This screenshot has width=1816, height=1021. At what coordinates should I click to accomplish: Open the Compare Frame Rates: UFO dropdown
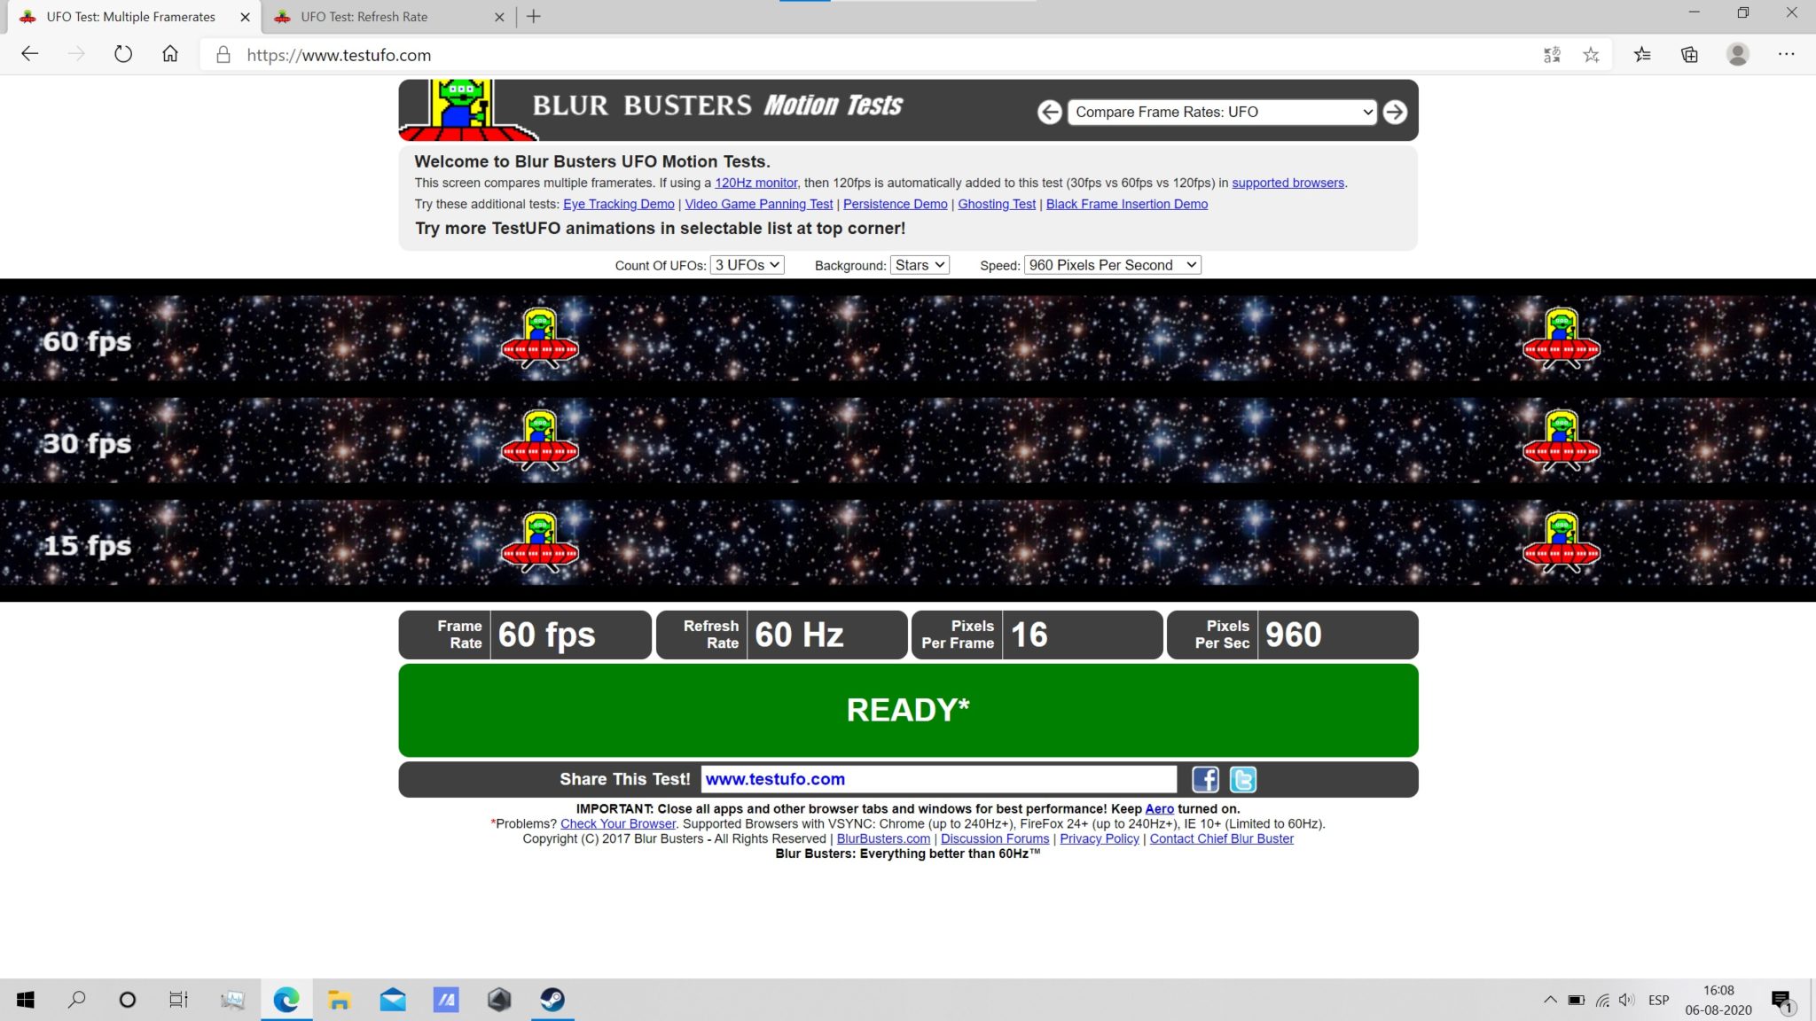1222,112
